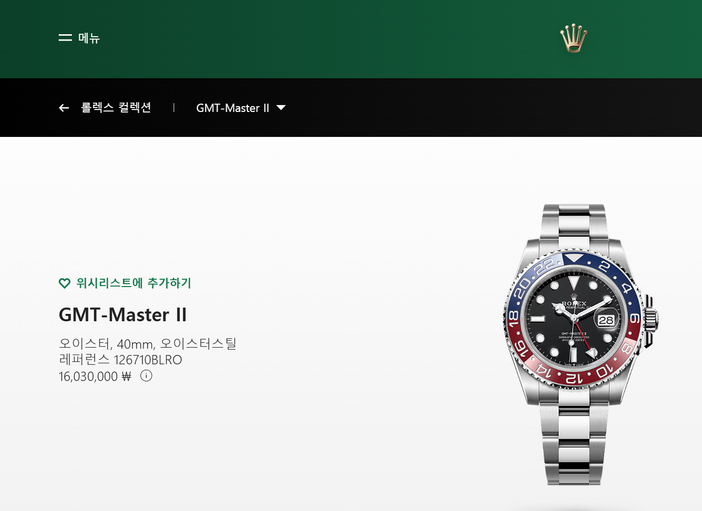Click 위시리스트에 추가하기 link

point(134,283)
